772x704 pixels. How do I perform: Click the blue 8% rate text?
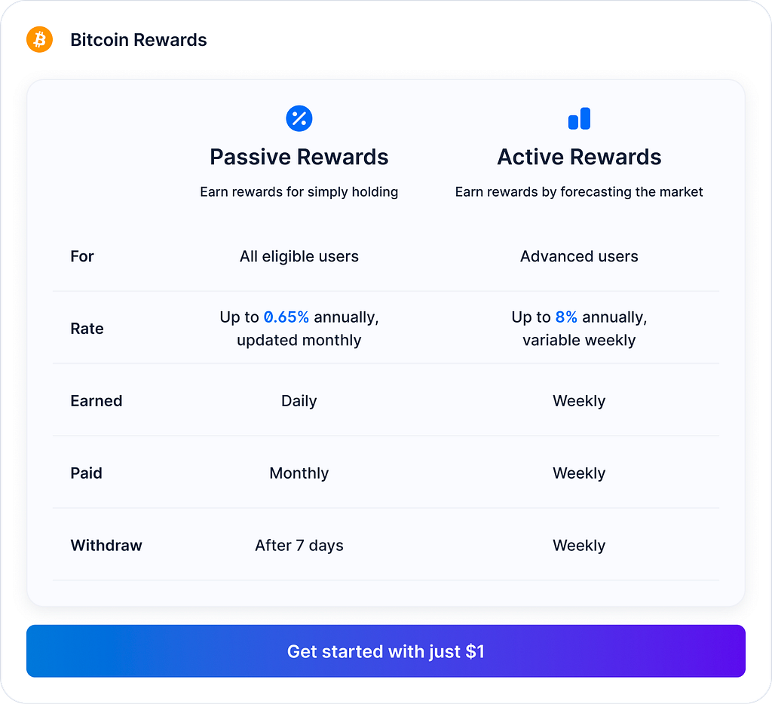click(566, 317)
